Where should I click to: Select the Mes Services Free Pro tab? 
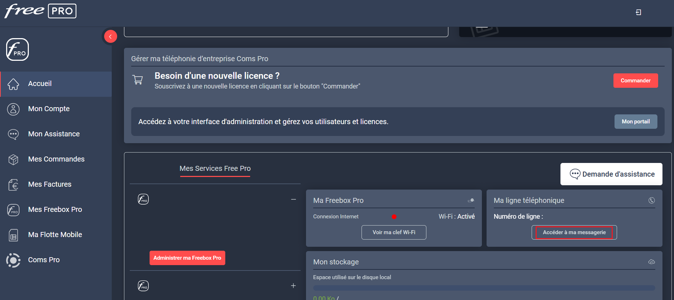point(215,169)
